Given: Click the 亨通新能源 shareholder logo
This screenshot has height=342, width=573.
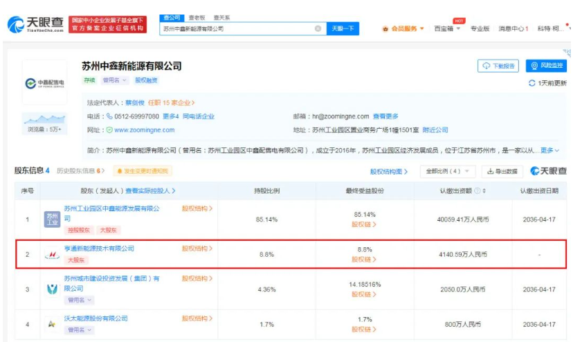Looking at the screenshot, I should 52,255.
